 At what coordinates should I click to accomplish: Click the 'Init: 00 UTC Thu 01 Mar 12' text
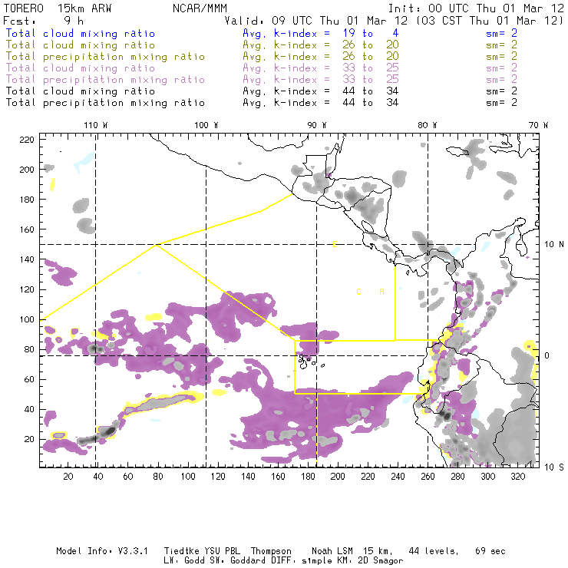pyautogui.click(x=476, y=8)
